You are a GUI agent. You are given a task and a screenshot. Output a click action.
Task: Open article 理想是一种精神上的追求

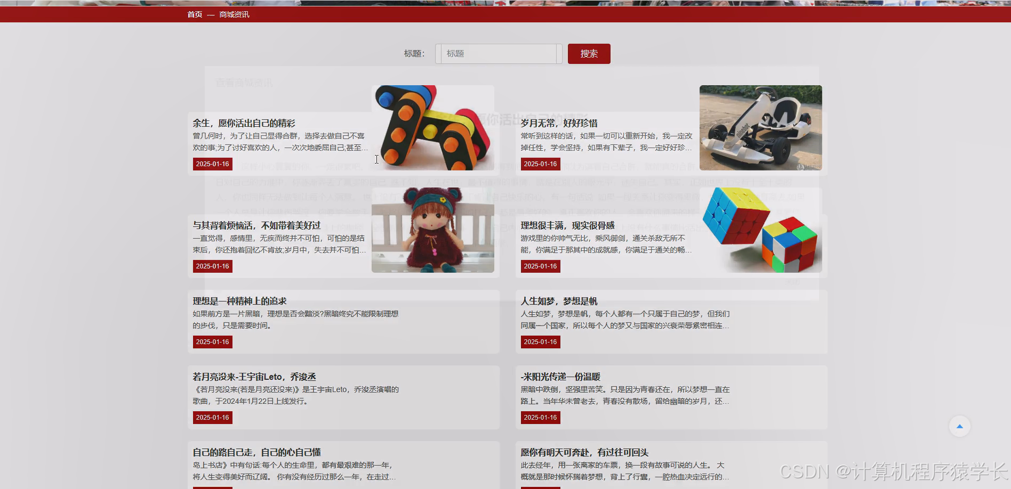pyautogui.click(x=239, y=301)
